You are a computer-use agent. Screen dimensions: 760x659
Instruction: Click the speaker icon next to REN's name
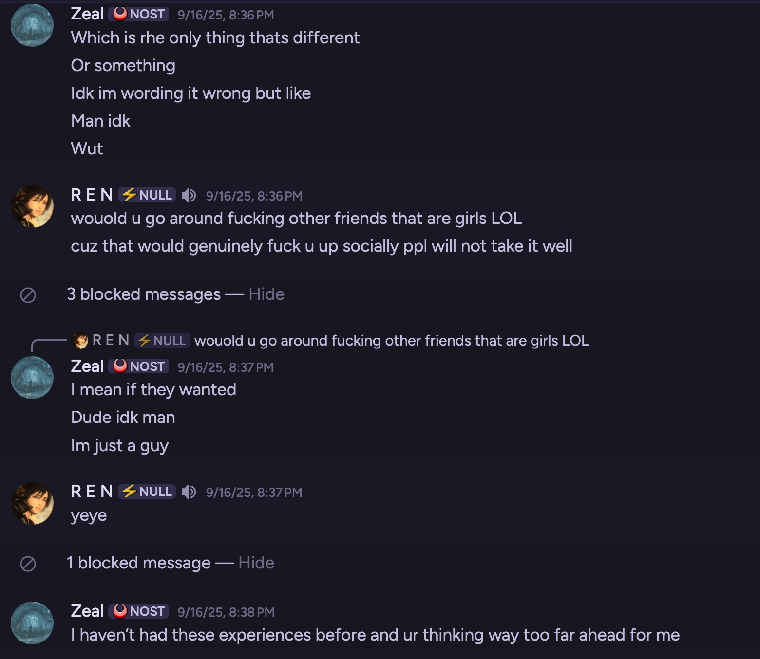[189, 195]
